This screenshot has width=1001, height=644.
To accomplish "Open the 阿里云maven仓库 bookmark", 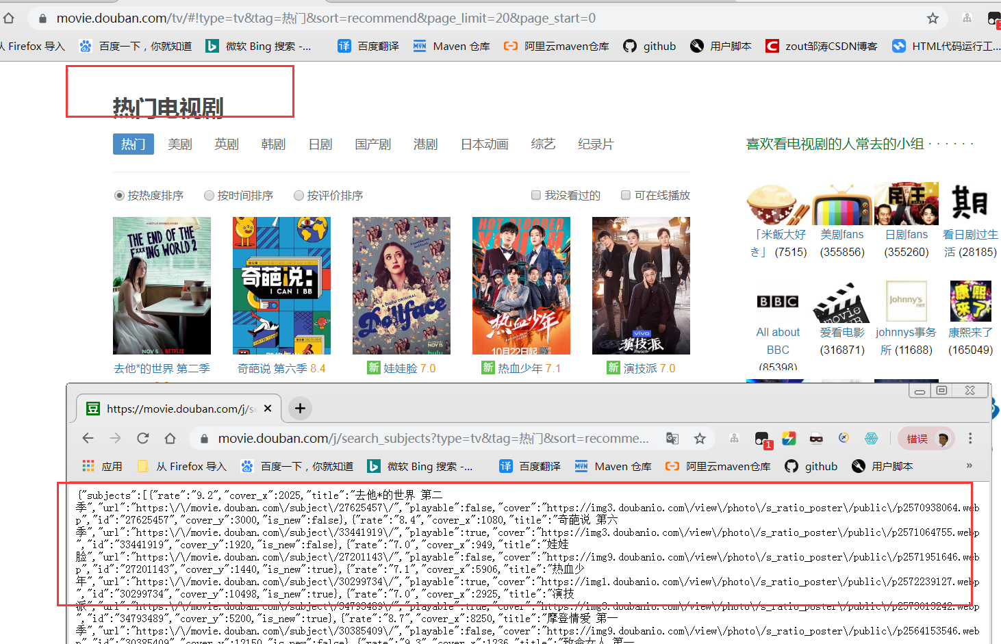I will pyautogui.click(x=565, y=46).
